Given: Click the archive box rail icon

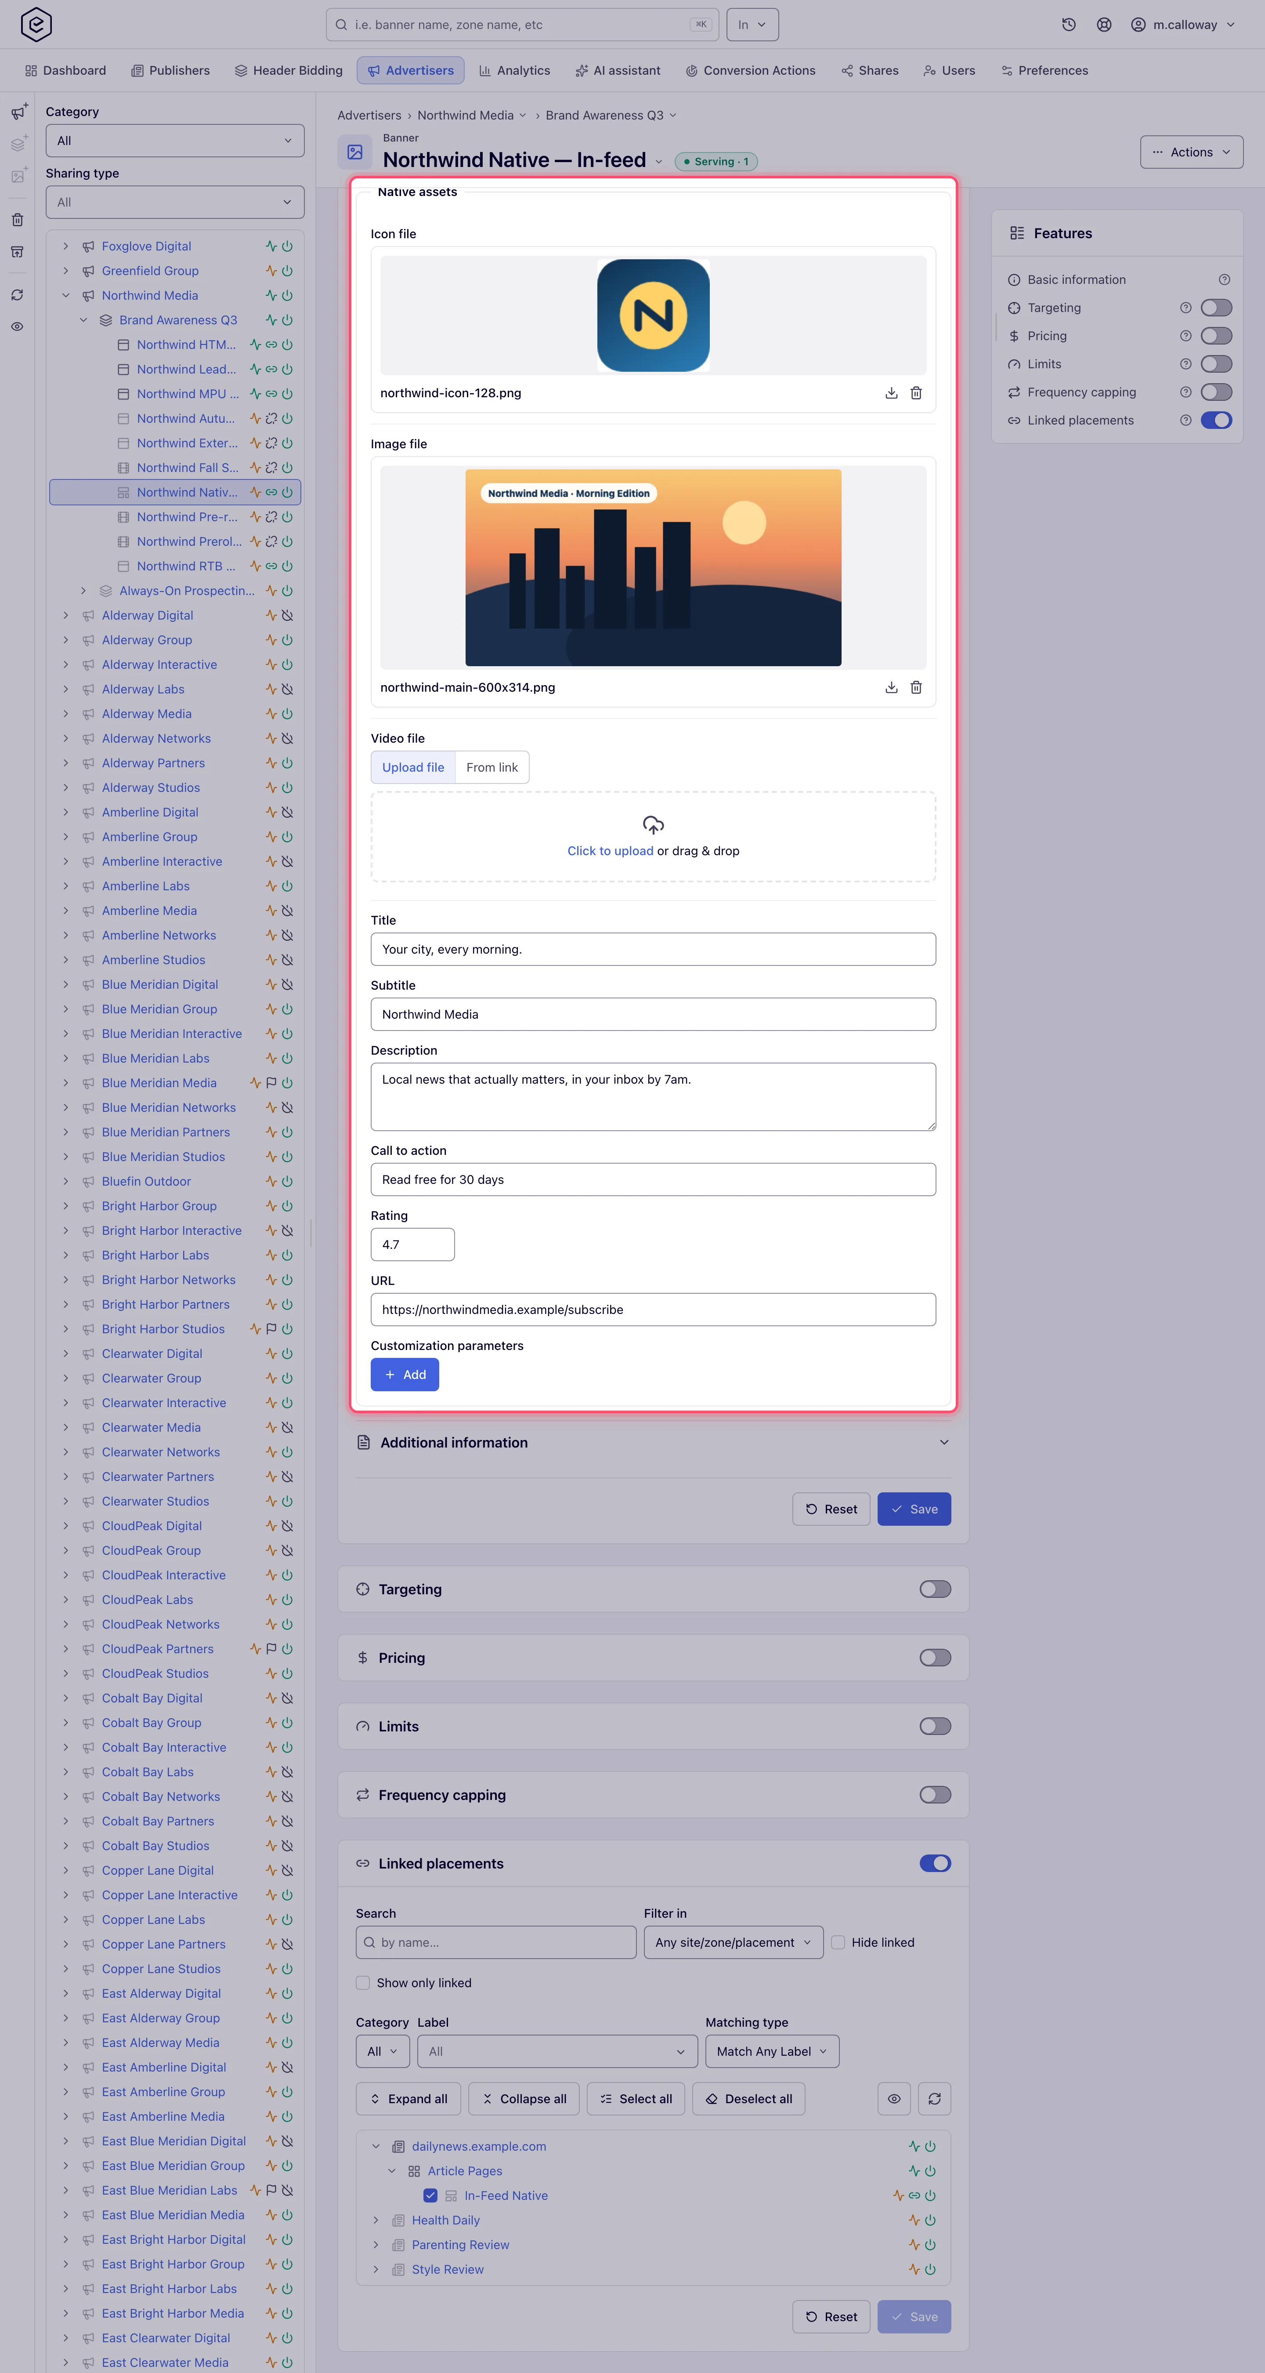Looking at the screenshot, I should [x=18, y=251].
